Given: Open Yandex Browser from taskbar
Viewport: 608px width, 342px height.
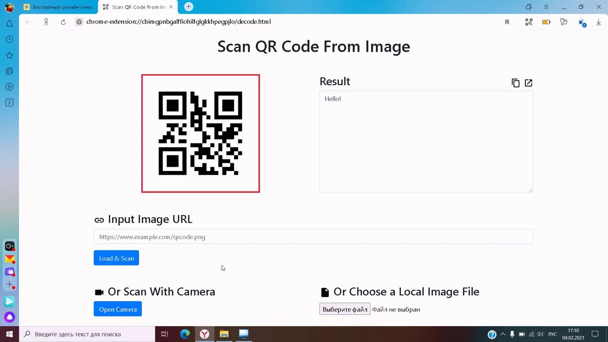Looking at the screenshot, I should [204, 334].
